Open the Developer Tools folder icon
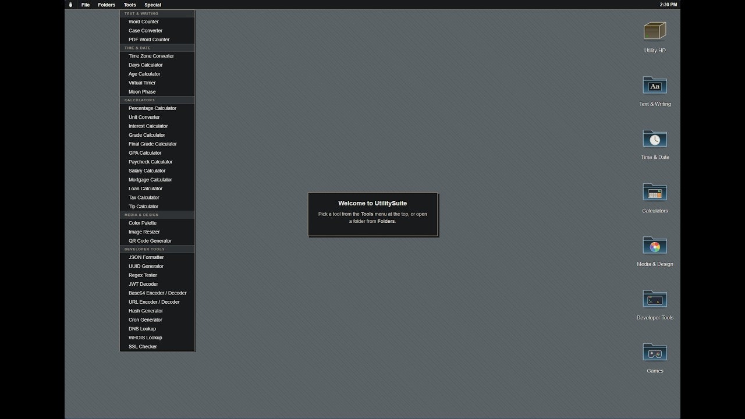 point(655,299)
